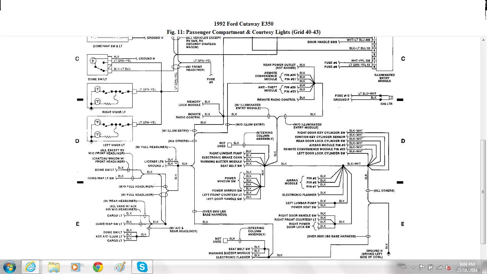Image resolution: width=487 pixels, height=274 pixels.
Task: Click the 'AIRBAG MODULE PIN #3' label
Action: 327,145
